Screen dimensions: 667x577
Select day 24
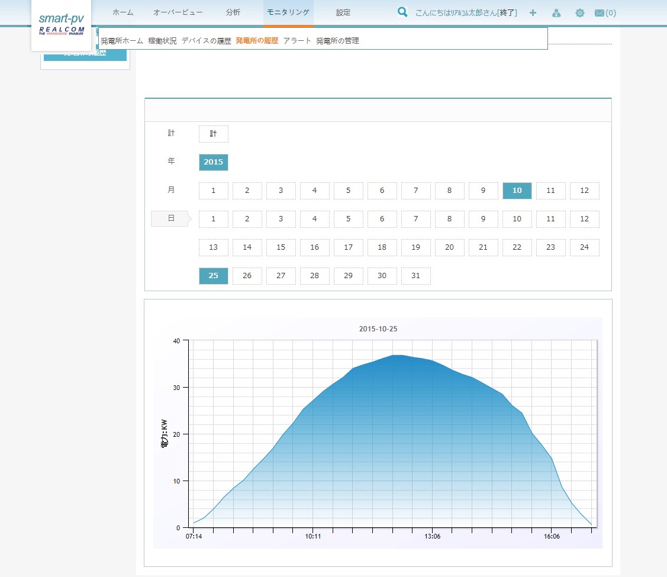click(585, 247)
